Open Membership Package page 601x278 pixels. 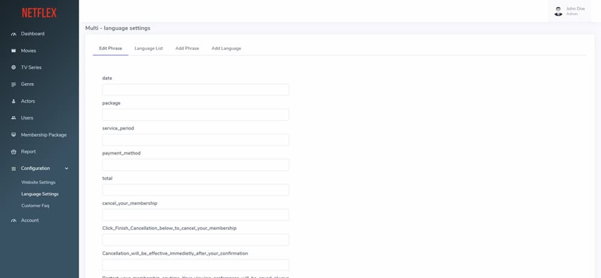click(x=44, y=134)
